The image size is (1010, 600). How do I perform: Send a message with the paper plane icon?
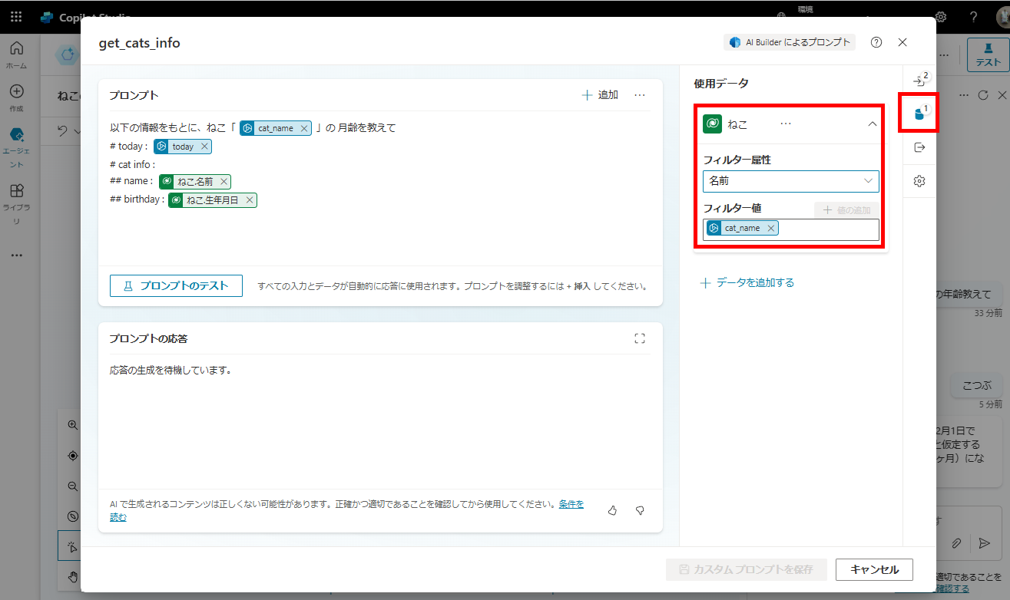pos(985,543)
